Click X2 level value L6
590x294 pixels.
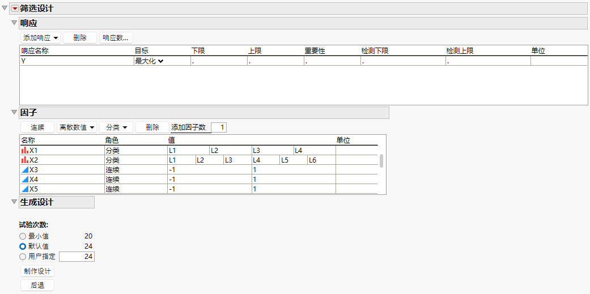pos(322,160)
